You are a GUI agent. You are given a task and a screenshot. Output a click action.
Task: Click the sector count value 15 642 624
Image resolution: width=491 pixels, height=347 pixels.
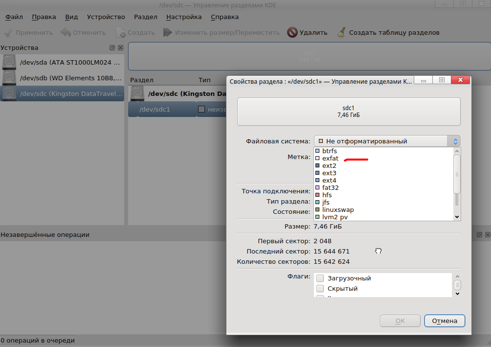click(332, 261)
